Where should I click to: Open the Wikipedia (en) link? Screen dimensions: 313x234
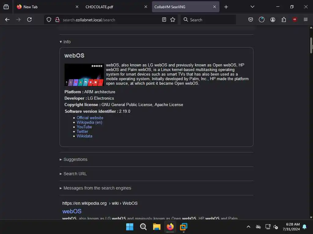[90, 122]
